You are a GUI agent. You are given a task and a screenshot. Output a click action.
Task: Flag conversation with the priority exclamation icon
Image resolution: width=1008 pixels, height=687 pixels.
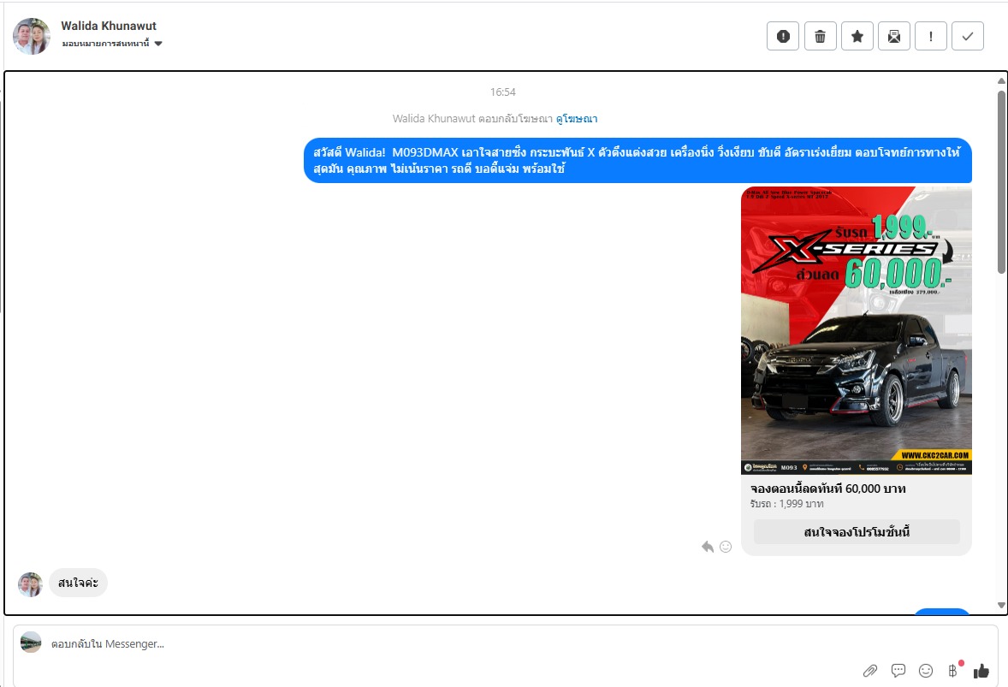point(931,36)
